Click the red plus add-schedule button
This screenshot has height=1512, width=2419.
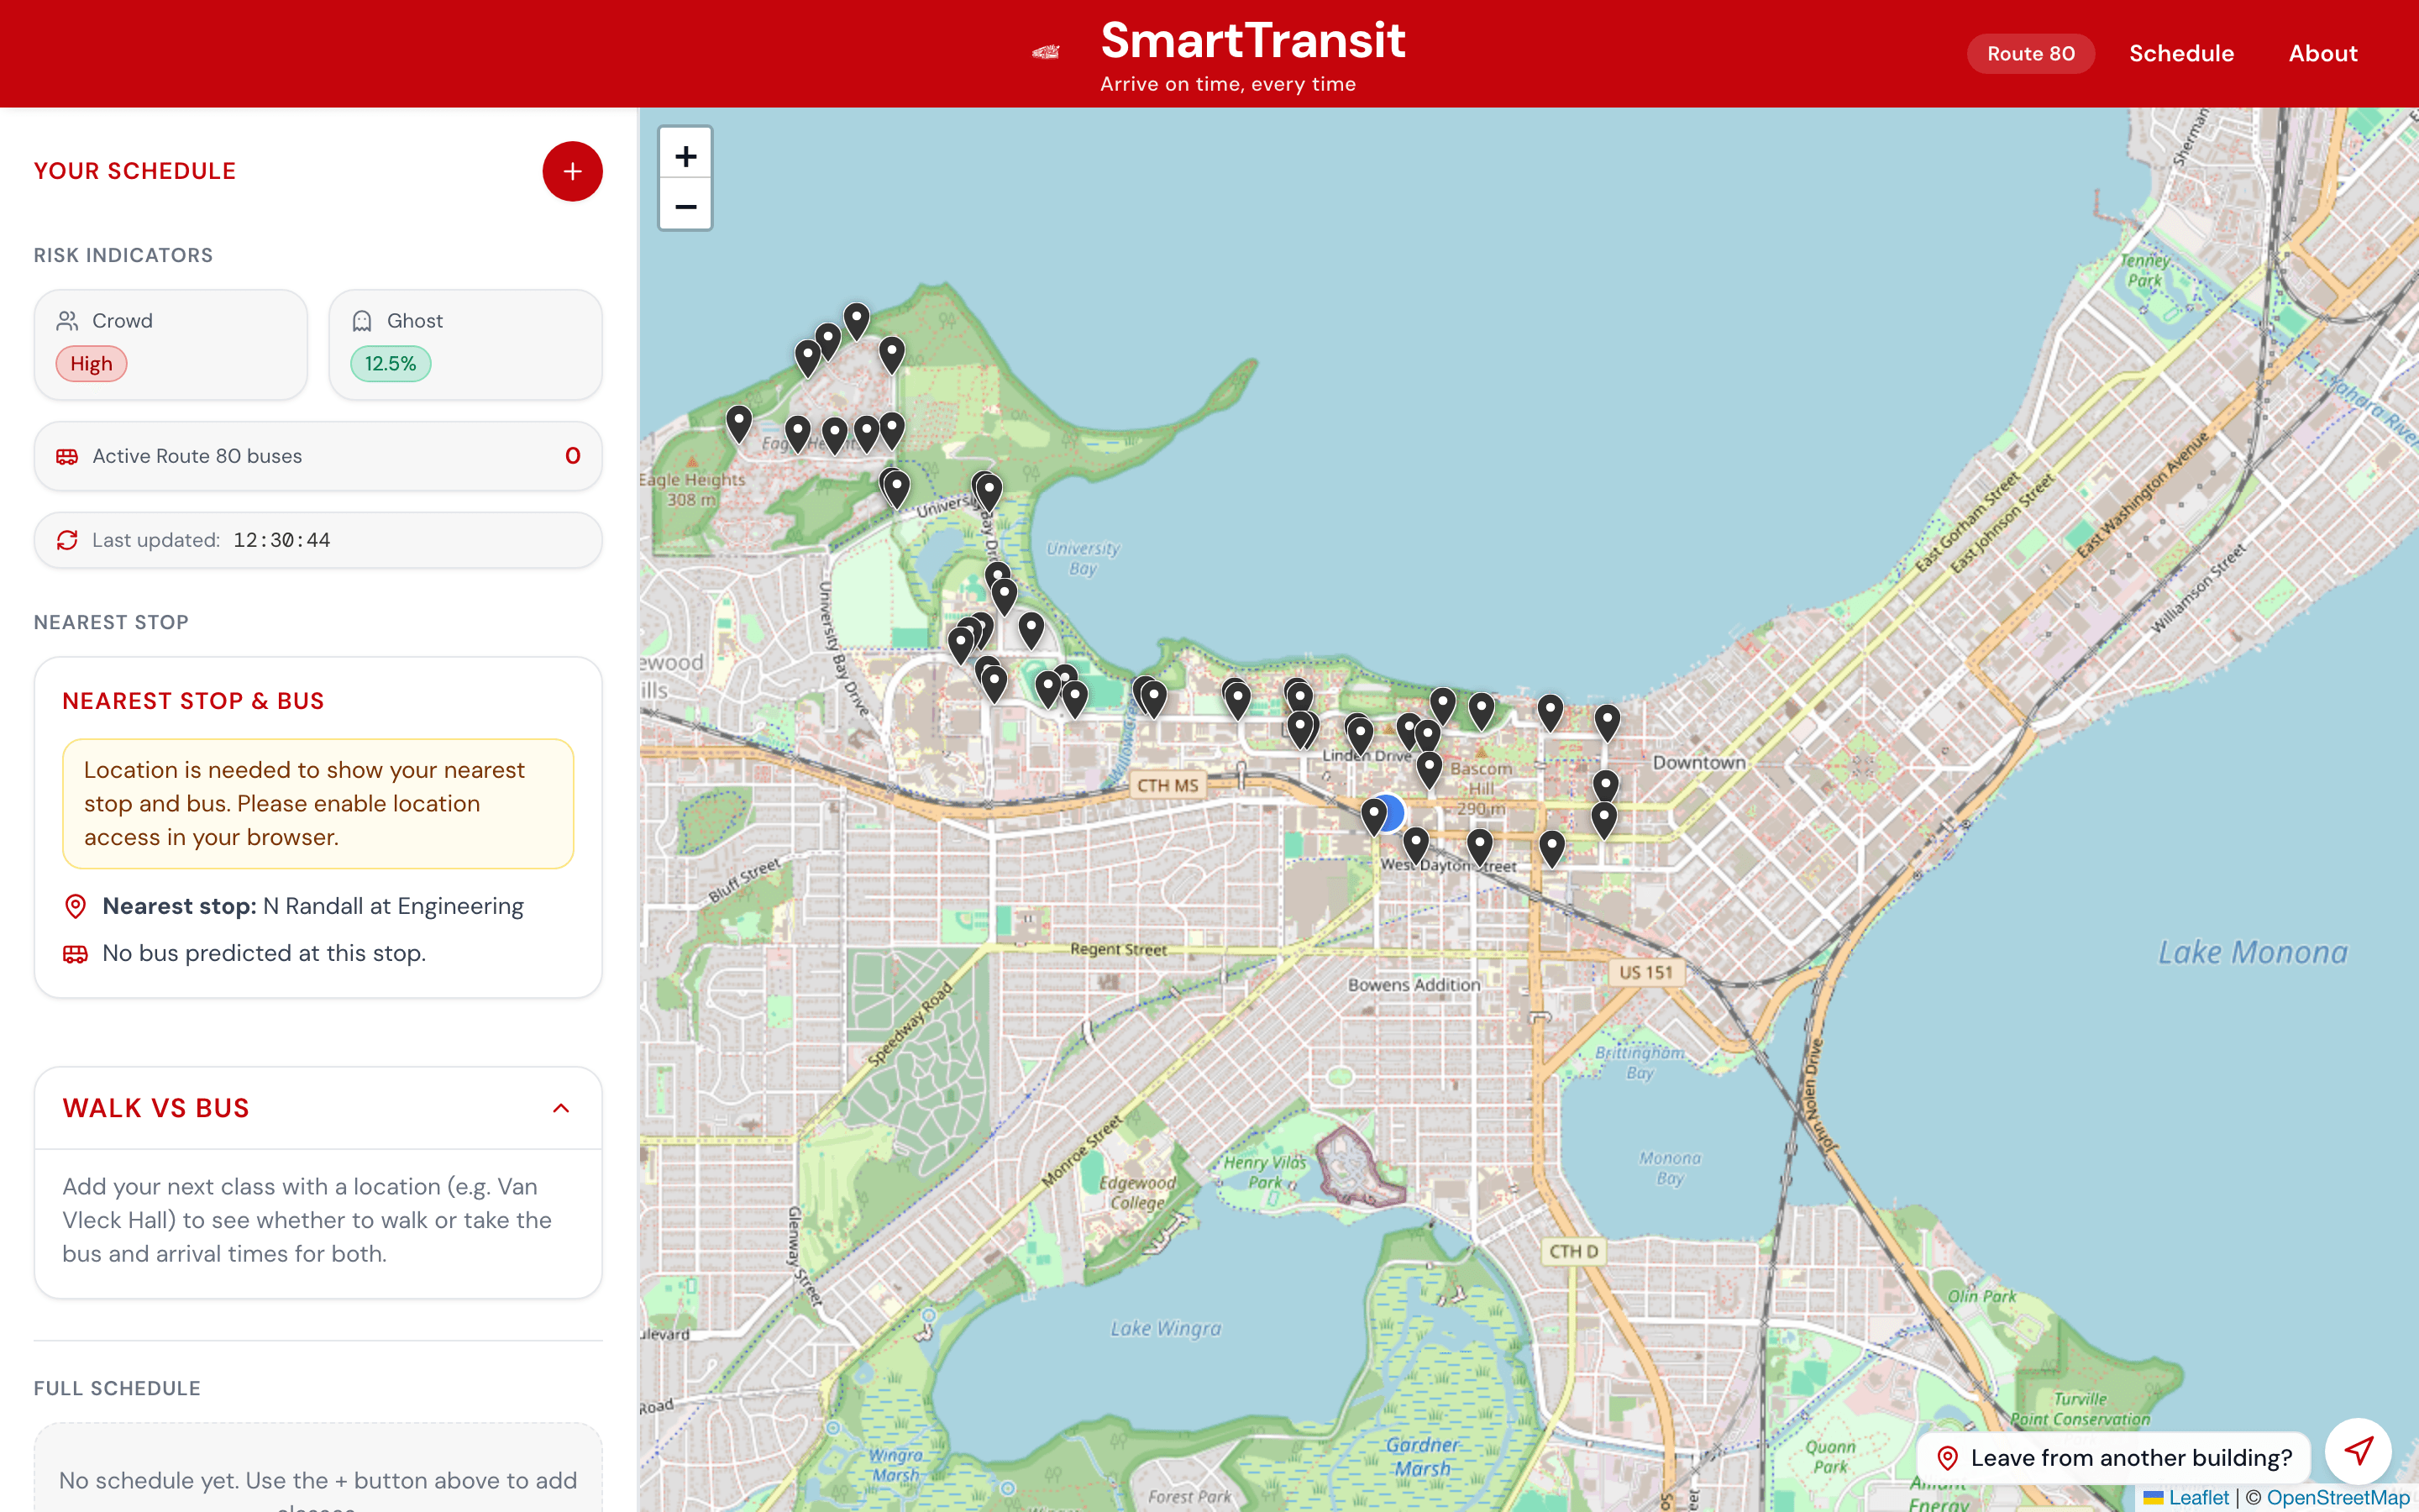(x=572, y=171)
